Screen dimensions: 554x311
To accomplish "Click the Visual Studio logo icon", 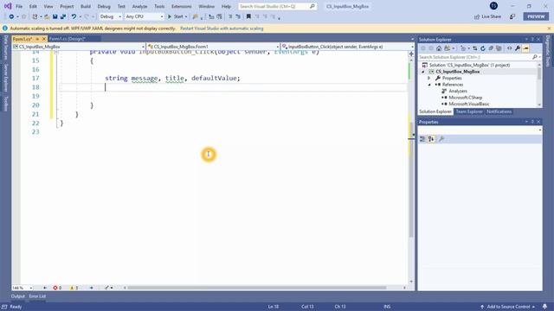I will (8, 6).
